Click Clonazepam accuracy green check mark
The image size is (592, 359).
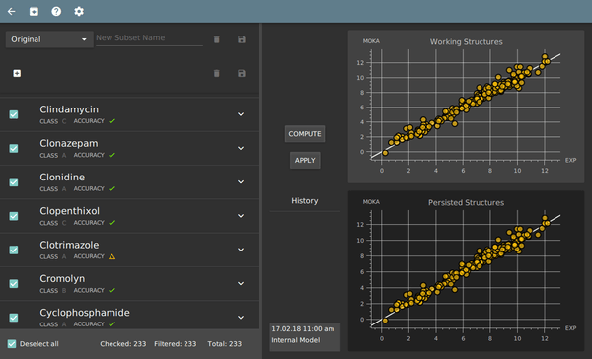[112, 155]
